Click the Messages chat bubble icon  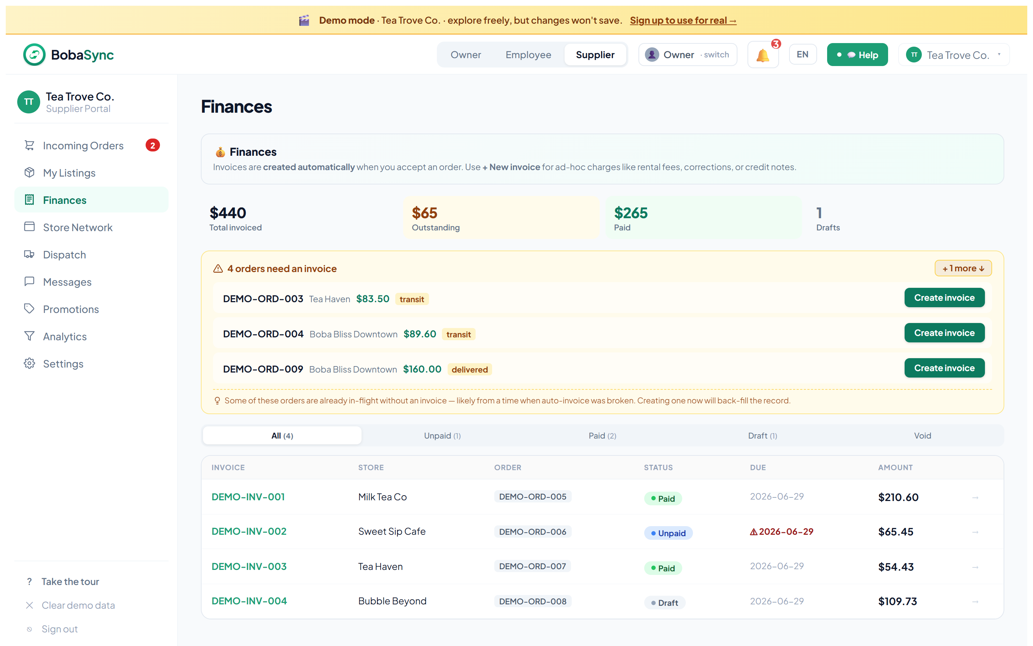pos(29,282)
